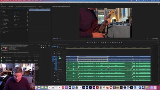Viewport: 160px width, 90px height.
Task: Switch to Metadata tab
Action: click(x=40, y=6)
